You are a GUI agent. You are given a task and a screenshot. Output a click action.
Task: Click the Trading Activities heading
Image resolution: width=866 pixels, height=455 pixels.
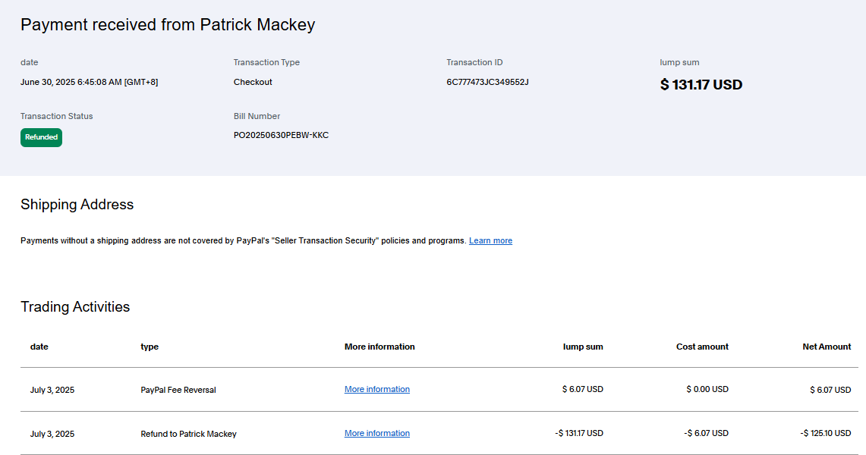point(75,306)
